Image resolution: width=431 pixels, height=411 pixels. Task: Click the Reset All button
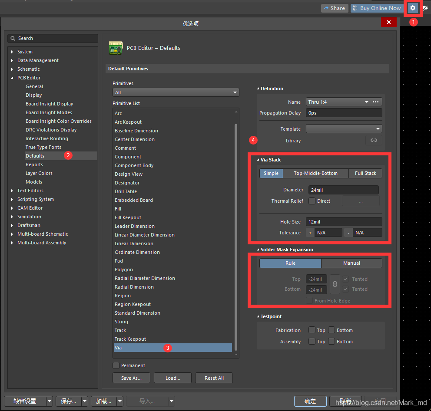[x=214, y=378]
